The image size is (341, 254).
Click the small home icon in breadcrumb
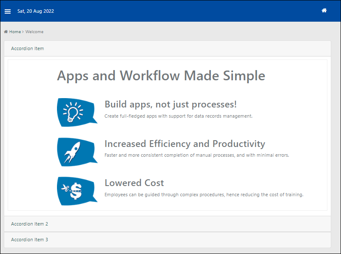point(6,32)
